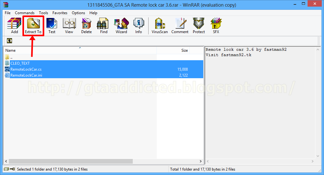Click the drive icon in status bar
The width and height of the screenshot is (324, 175).
(x=6, y=169)
